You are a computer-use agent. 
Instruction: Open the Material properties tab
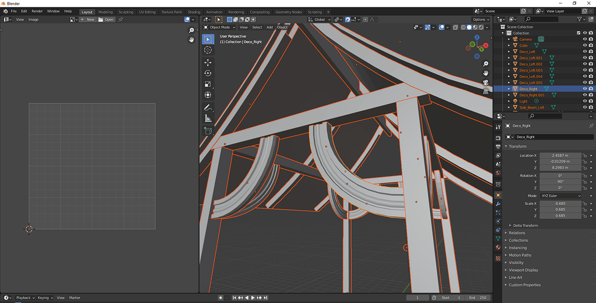pos(498,247)
